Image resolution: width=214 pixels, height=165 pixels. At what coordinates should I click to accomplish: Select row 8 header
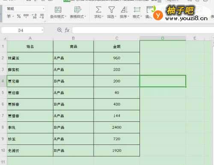click(3, 127)
